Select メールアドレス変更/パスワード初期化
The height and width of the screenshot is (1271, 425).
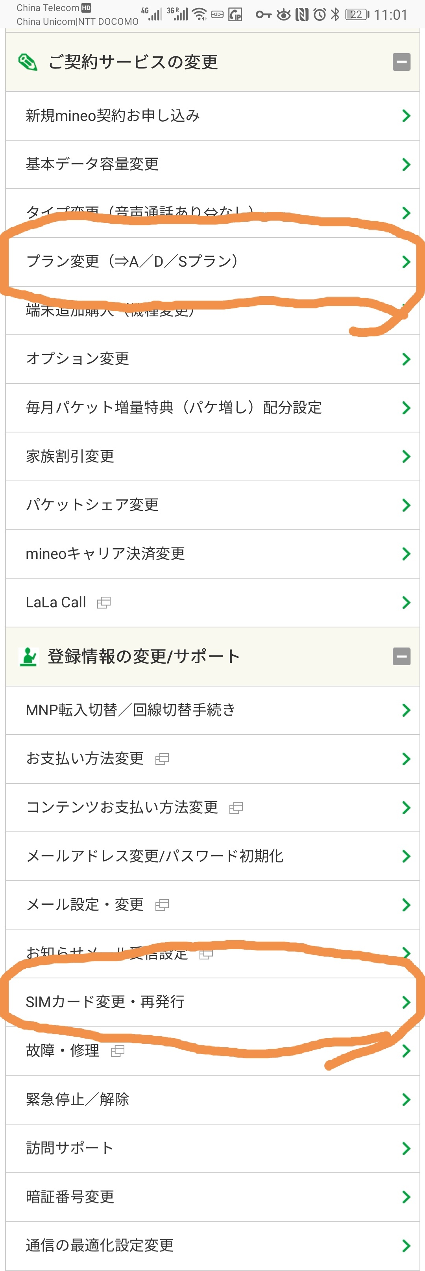pyautogui.click(x=154, y=856)
